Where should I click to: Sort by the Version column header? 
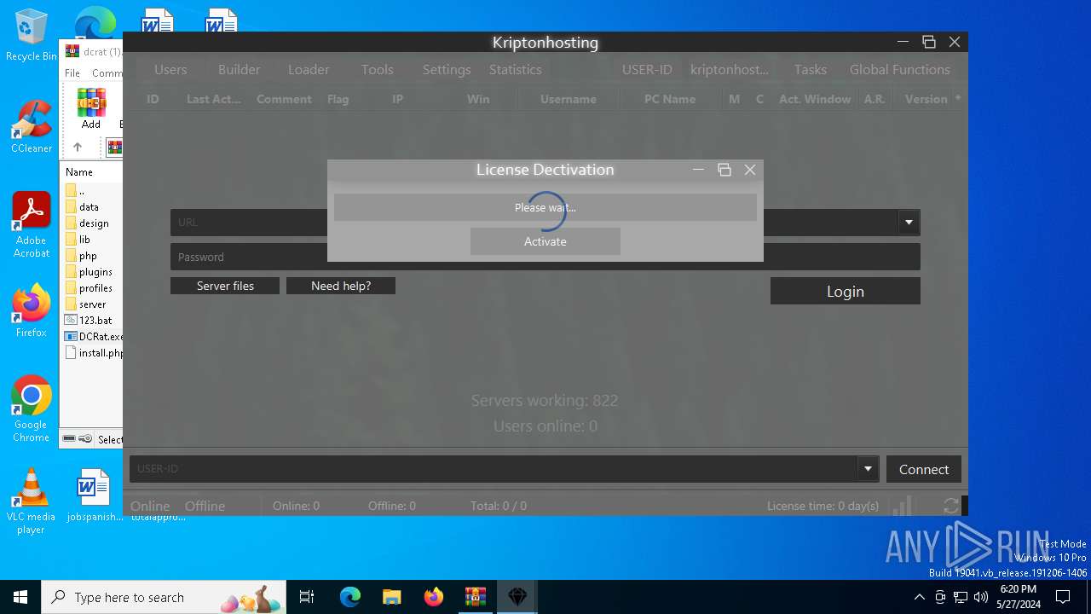pyautogui.click(x=926, y=99)
